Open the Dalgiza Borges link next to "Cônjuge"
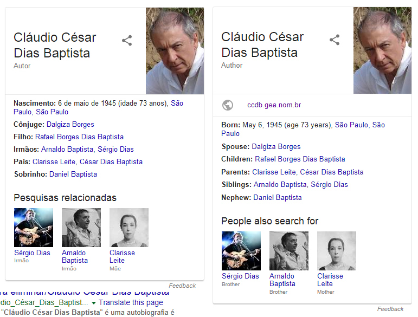 coord(70,125)
